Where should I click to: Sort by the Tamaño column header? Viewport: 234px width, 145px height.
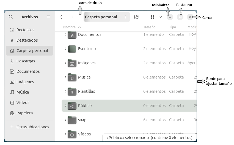[x=149, y=27]
